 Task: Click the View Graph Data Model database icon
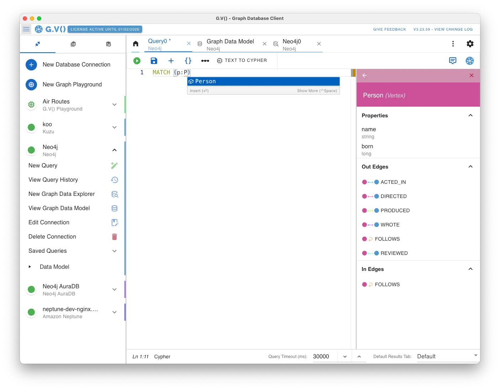coord(115,208)
